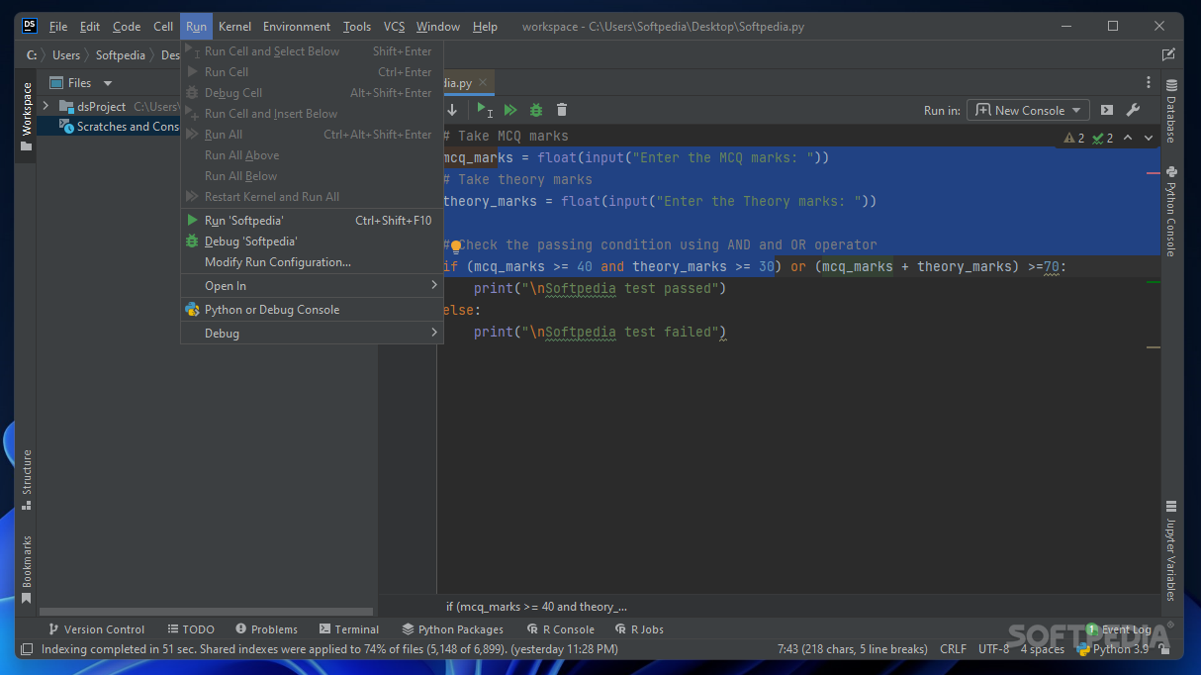Open the Edit menu

(90, 27)
